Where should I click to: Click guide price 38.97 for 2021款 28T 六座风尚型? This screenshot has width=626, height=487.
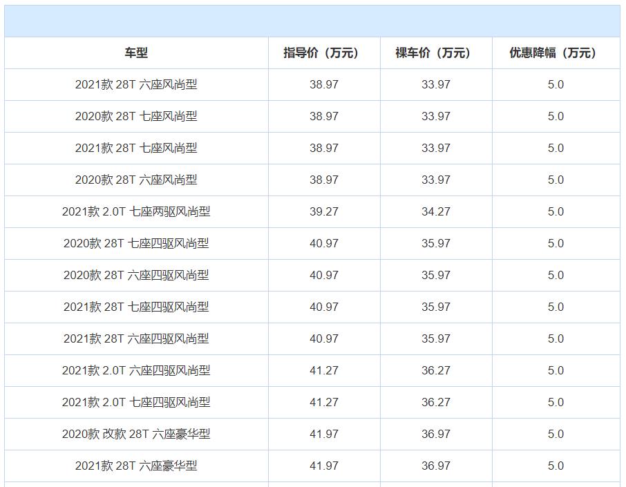324,85
